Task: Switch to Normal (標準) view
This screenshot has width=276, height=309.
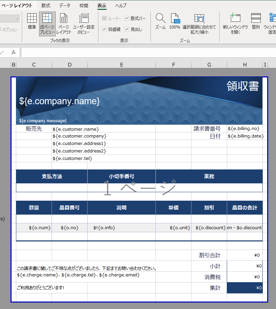Action: click(32, 21)
